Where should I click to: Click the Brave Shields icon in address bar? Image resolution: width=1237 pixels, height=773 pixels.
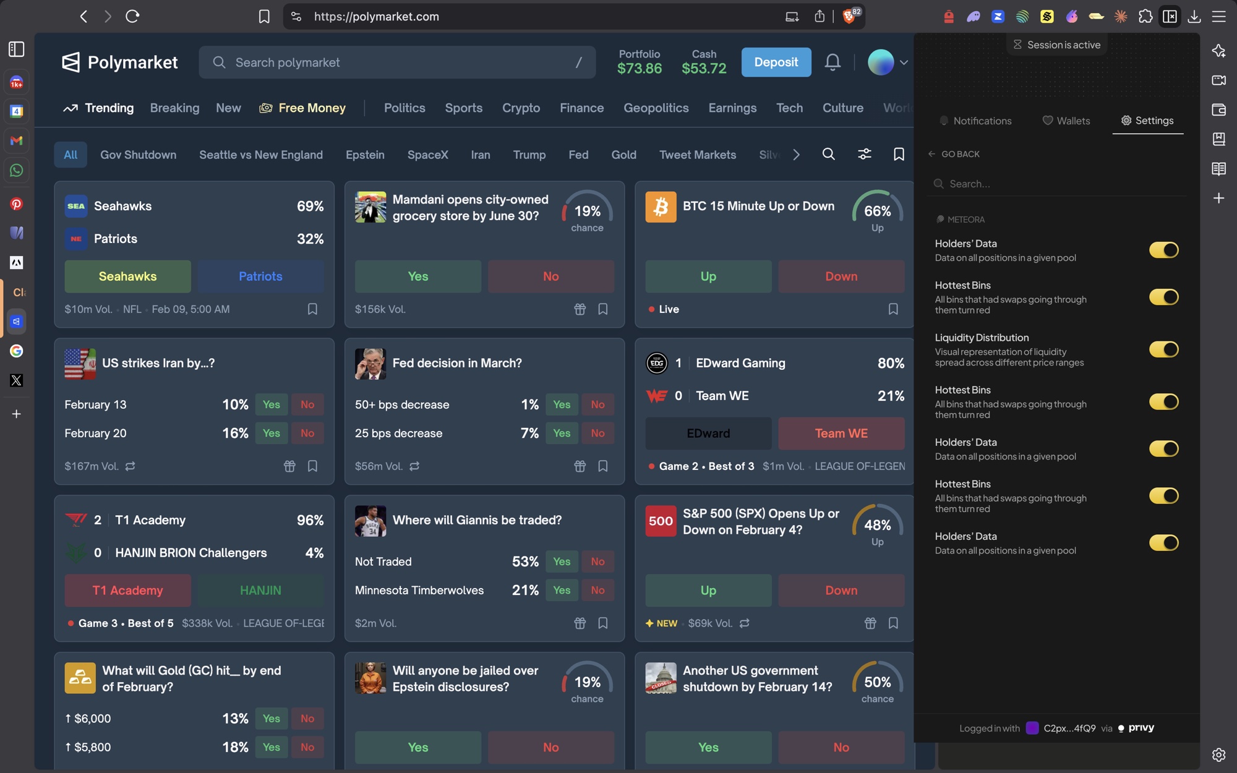click(850, 16)
